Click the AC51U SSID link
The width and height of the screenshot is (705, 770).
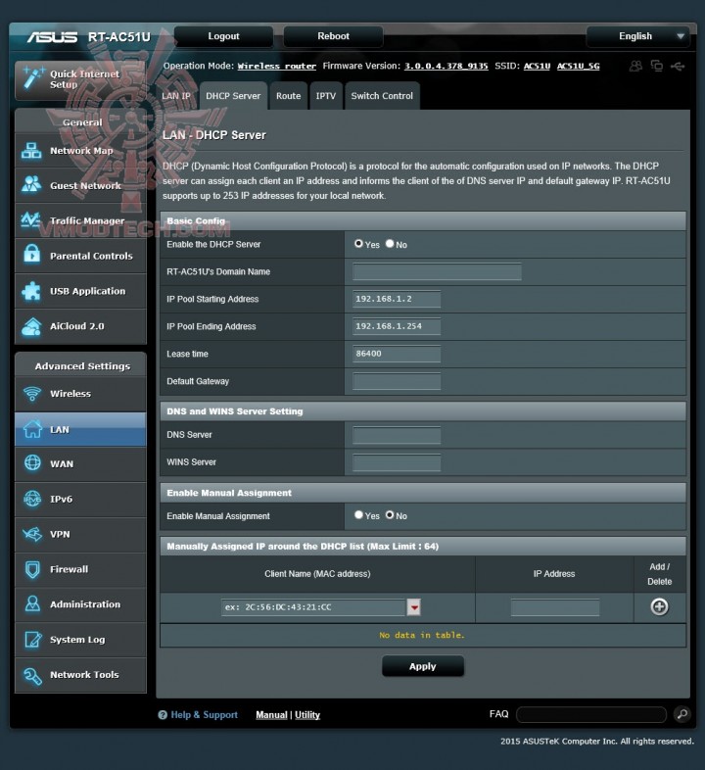538,67
